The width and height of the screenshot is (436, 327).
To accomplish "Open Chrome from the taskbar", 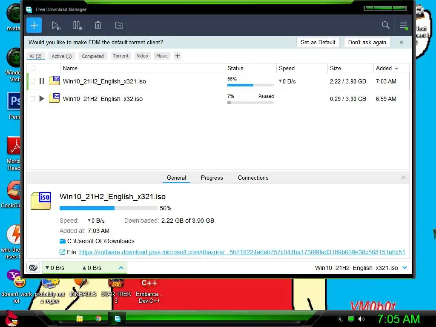I will [x=98, y=318].
